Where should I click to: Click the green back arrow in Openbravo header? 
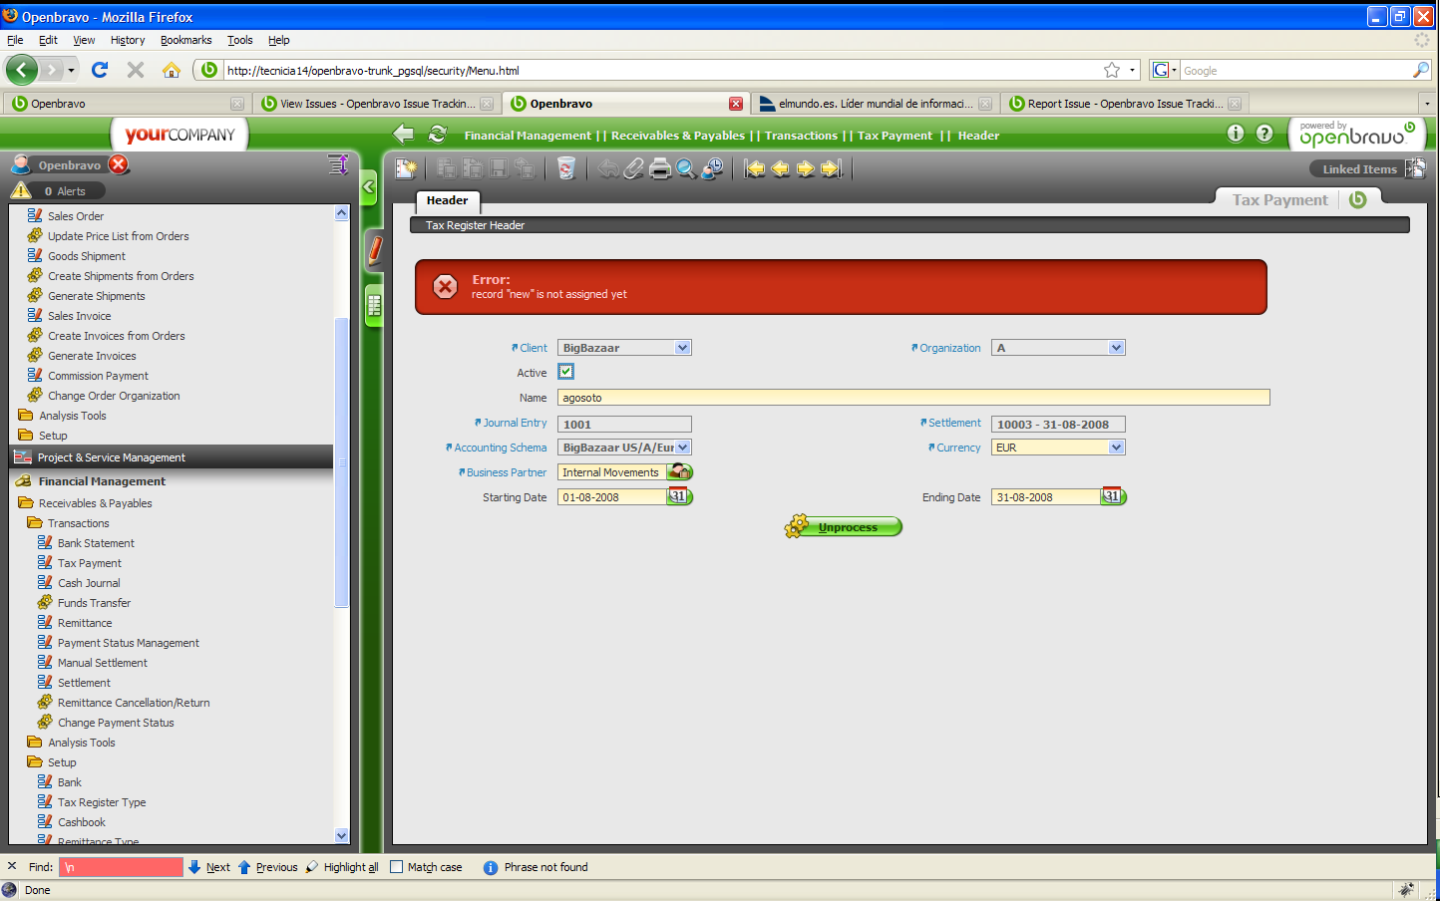point(404,134)
